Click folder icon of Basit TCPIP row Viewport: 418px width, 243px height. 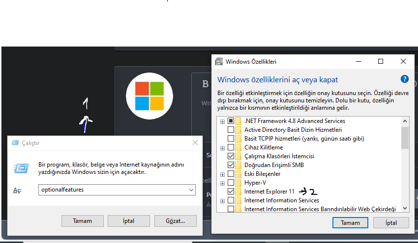(239, 139)
